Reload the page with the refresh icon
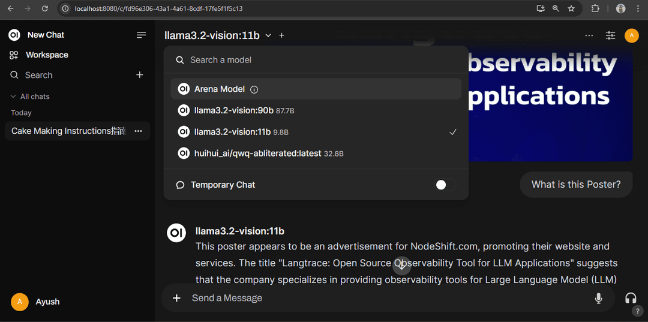The height and width of the screenshot is (322, 648). [x=44, y=8]
